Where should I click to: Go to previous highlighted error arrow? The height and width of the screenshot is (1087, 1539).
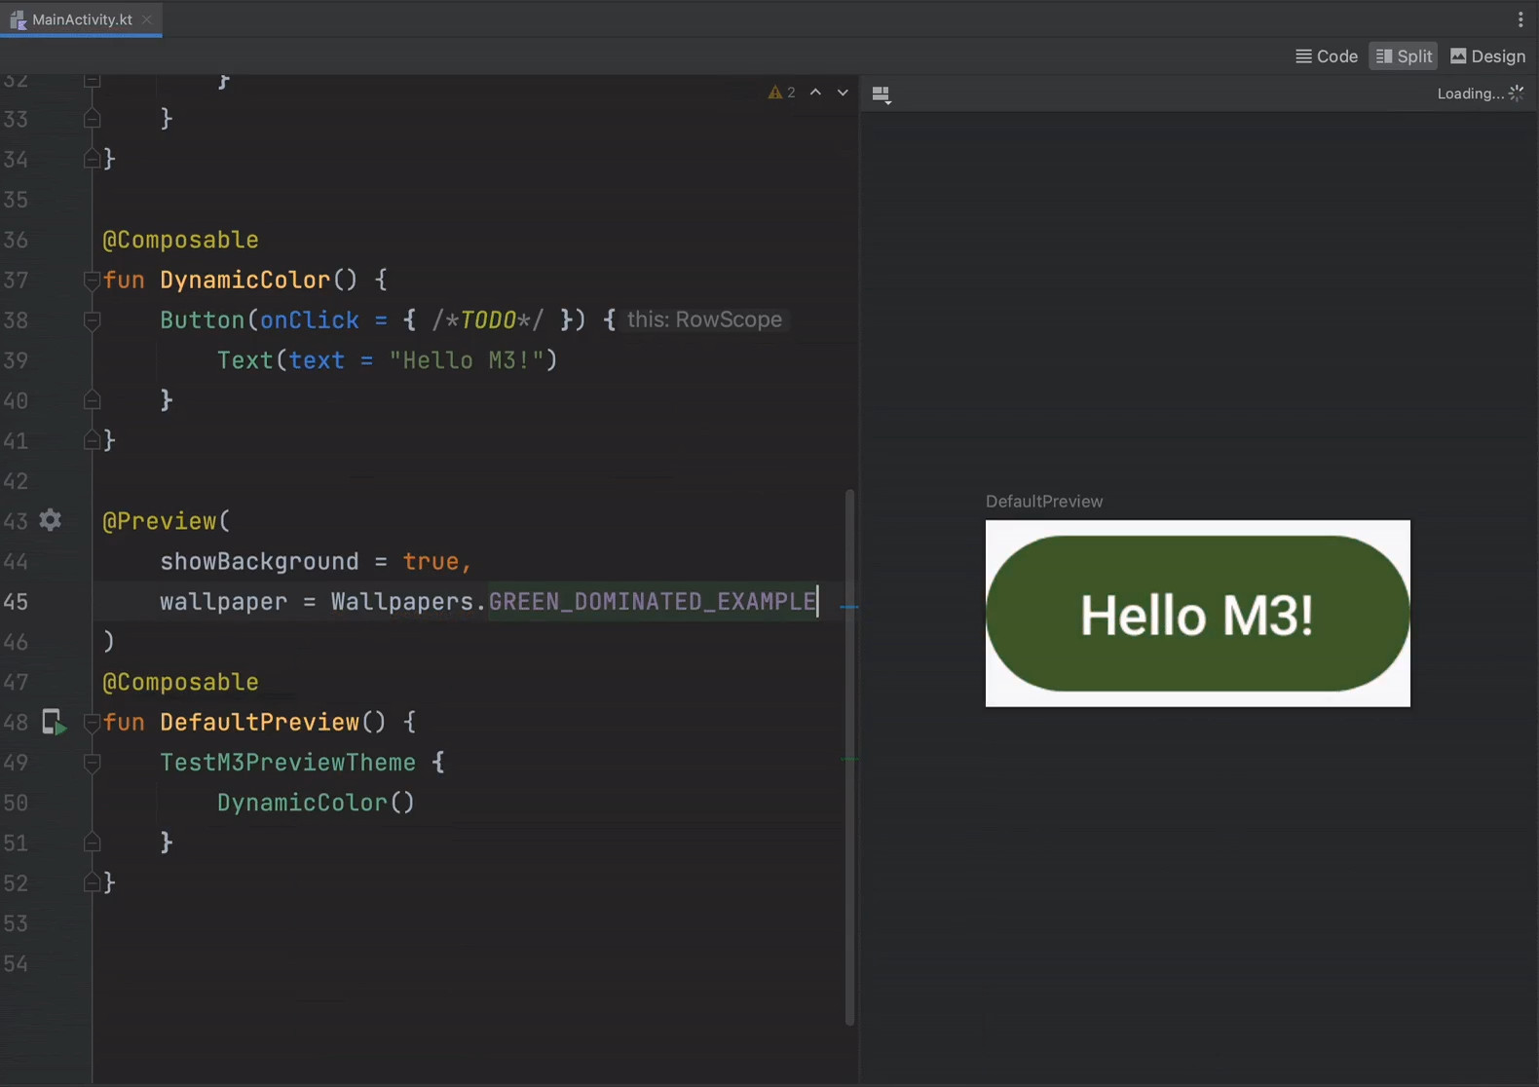(x=816, y=93)
